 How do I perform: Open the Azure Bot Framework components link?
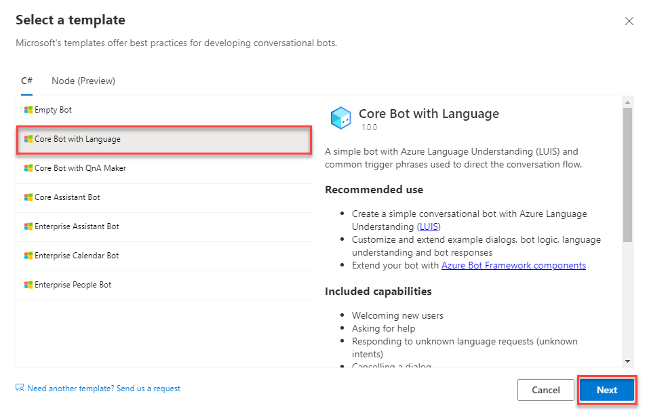(x=513, y=265)
